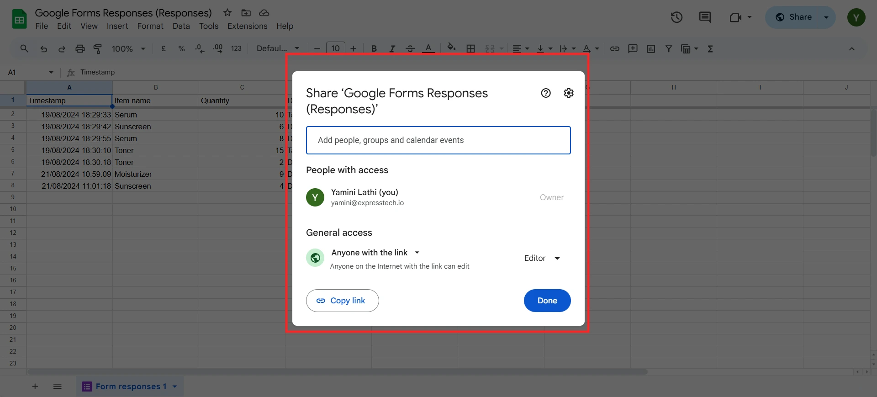877x397 pixels.
Task: Click the Meet camera icon
Action: [x=735, y=17]
